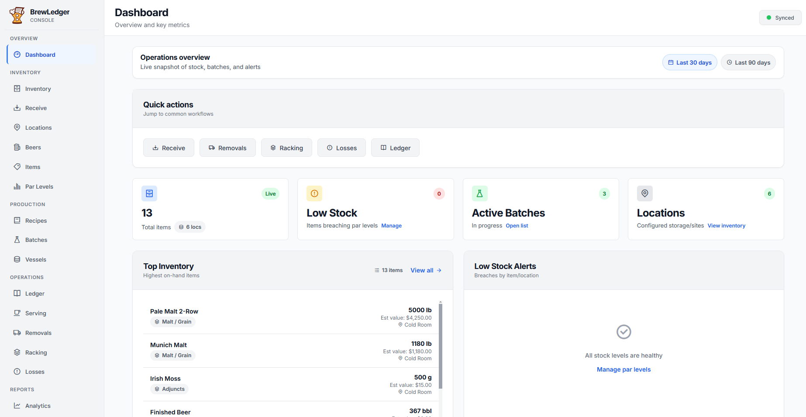
Task: Click the Removals truck icon in sidebar
Action: point(17,333)
